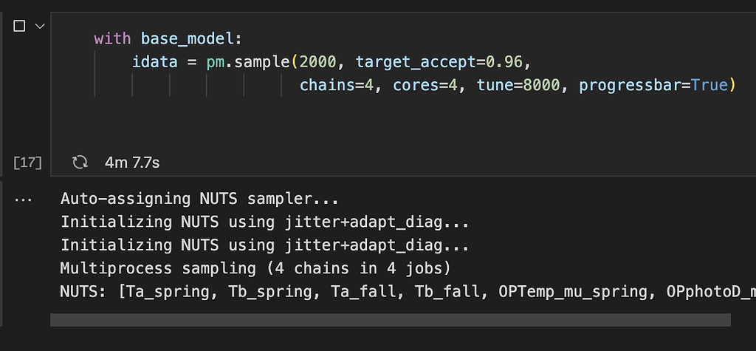Click the chains=4 argument
This screenshot has height=351, width=756.
pos(337,85)
